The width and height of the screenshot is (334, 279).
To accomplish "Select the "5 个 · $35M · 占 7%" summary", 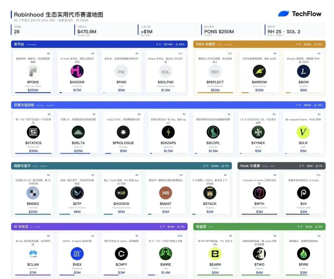I will [x=216, y=166].
